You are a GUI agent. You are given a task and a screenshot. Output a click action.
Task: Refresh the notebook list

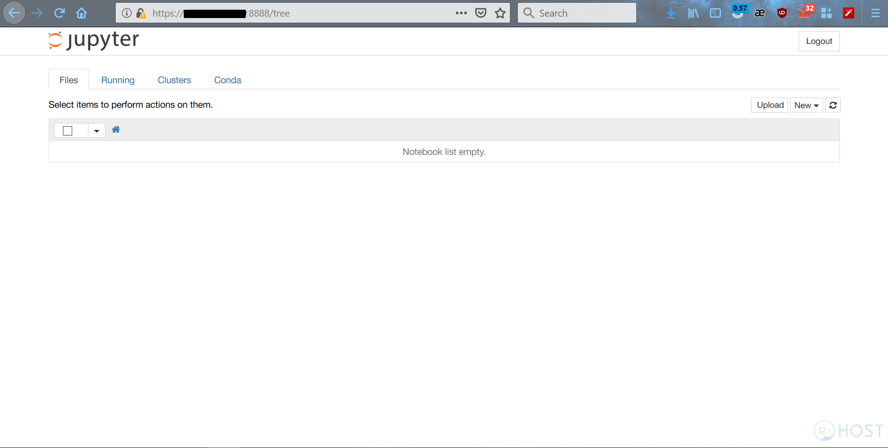(832, 105)
